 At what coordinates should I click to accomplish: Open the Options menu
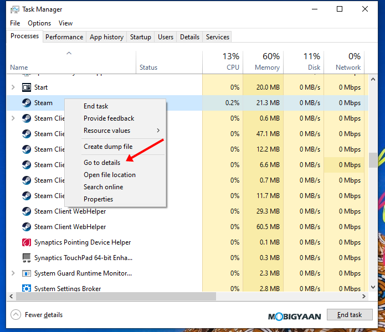tap(39, 23)
